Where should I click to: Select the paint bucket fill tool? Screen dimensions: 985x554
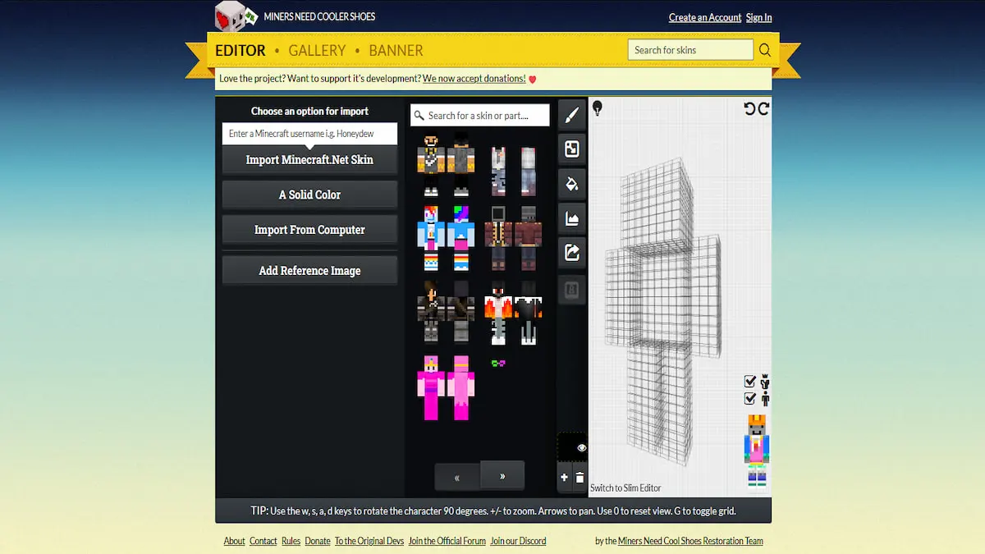(x=572, y=184)
